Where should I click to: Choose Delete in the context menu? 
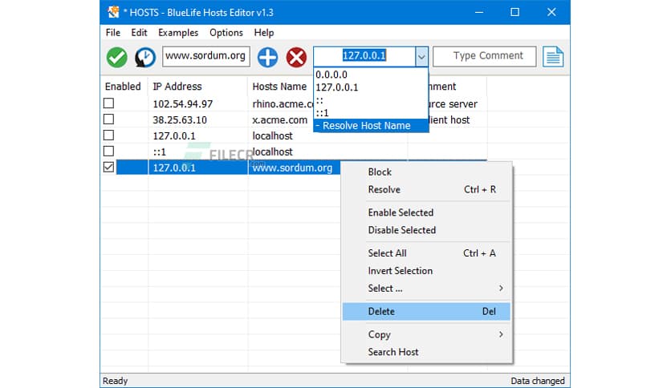pos(426,312)
